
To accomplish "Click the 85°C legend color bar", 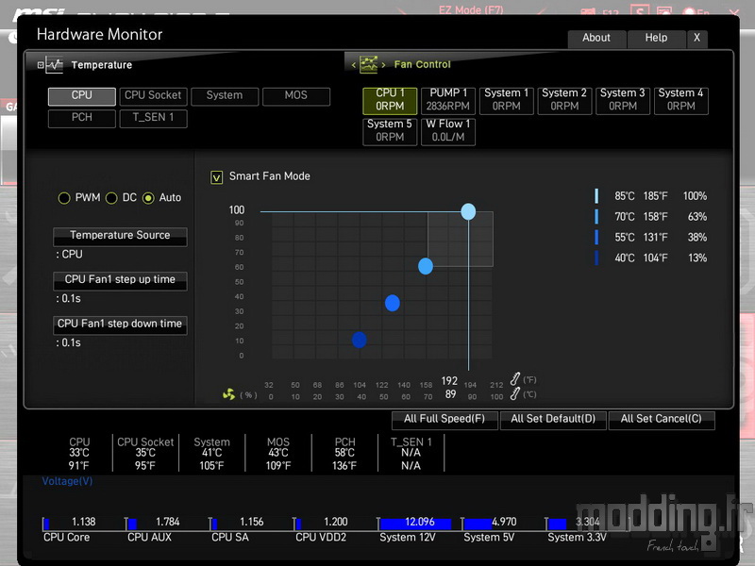I will (x=596, y=196).
